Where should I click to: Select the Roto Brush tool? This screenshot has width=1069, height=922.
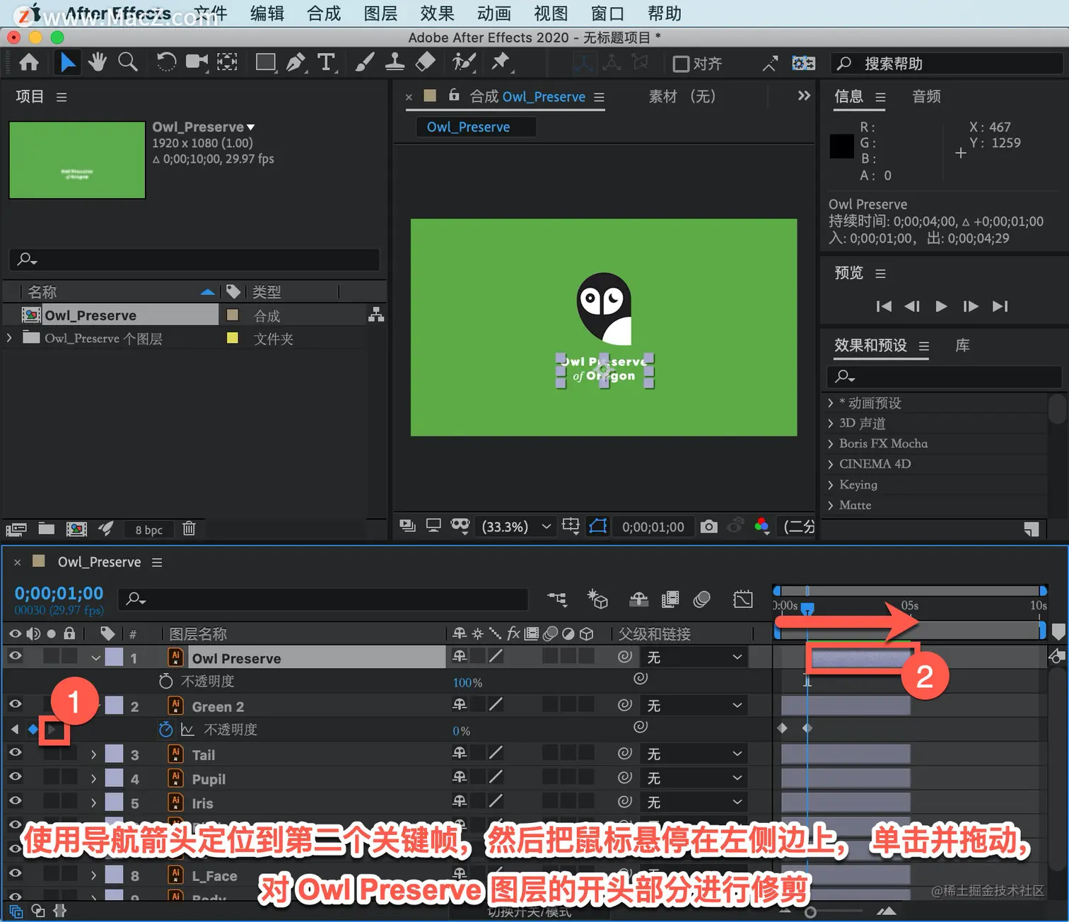pyautogui.click(x=464, y=63)
